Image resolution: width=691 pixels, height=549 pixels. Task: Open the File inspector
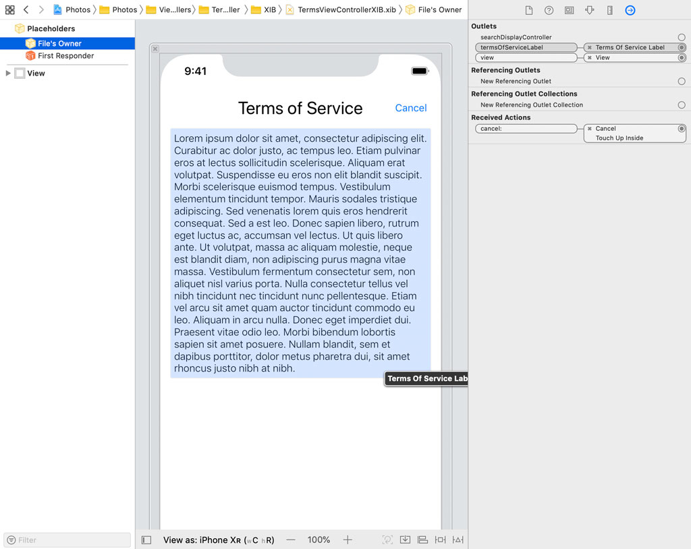(529, 10)
